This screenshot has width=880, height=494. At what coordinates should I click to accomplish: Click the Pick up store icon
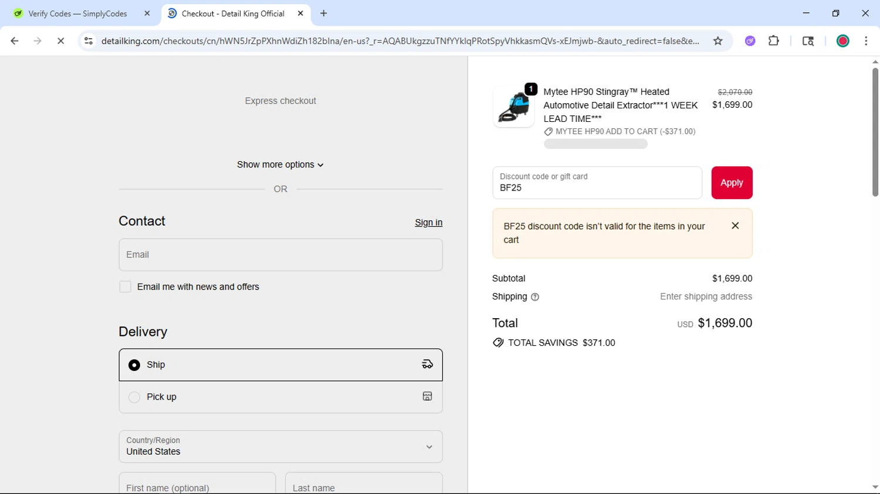pos(427,397)
